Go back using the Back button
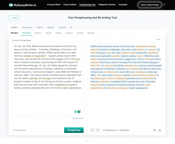Screen dimensions: 175x144 [14, 18]
